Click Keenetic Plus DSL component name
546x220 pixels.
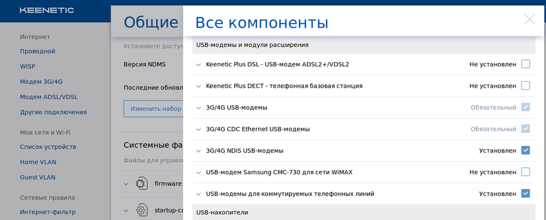[277, 65]
